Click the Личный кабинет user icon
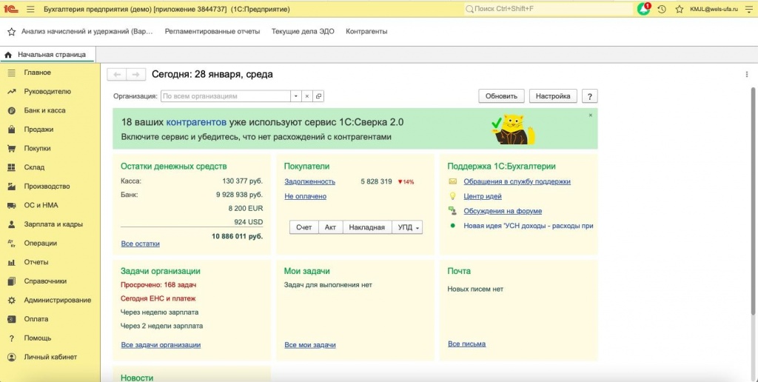The width and height of the screenshot is (758, 382). pyautogui.click(x=12, y=357)
